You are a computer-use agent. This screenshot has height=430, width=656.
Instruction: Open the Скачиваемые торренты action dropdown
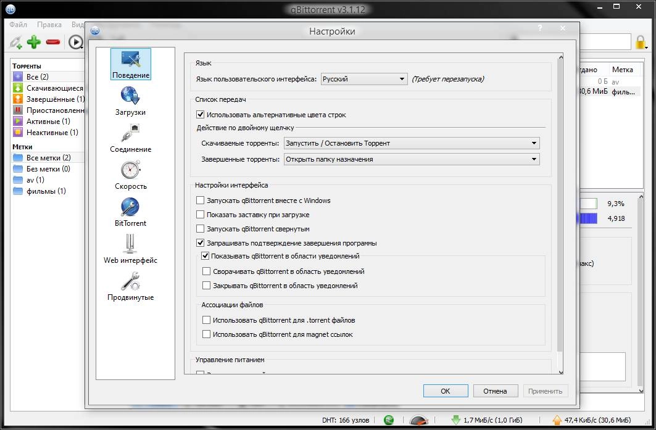click(412, 143)
